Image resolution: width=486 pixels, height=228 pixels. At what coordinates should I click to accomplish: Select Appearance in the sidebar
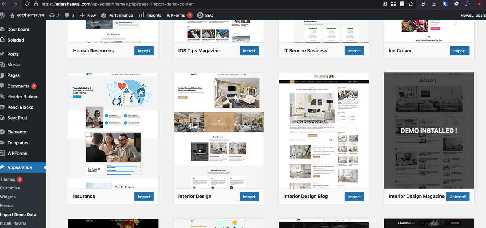click(23, 167)
